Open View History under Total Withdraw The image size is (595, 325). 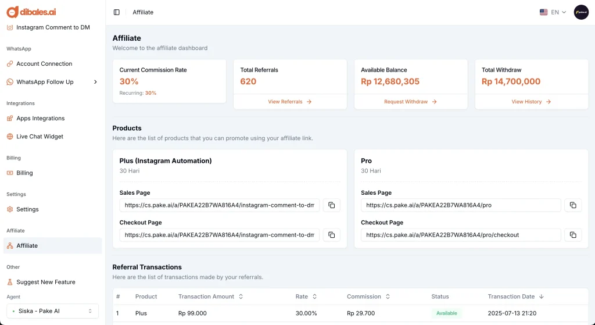pyautogui.click(x=531, y=102)
